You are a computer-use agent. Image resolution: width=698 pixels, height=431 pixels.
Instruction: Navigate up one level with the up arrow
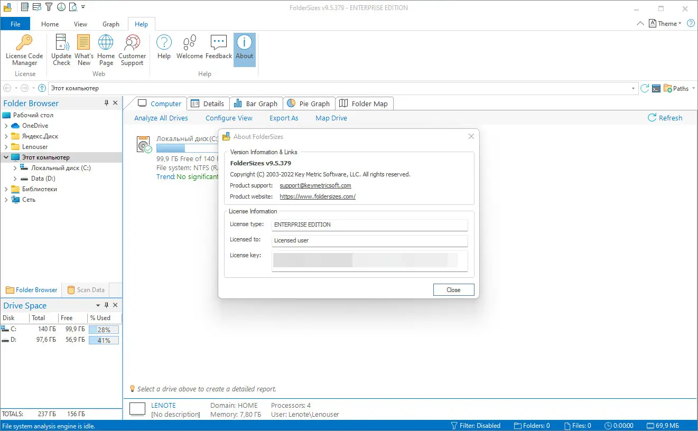[42, 88]
